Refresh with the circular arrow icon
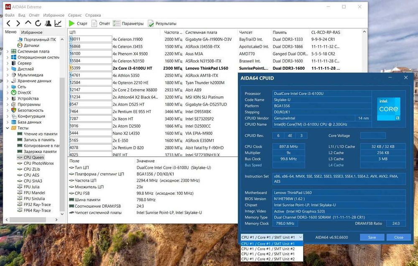 38,23
